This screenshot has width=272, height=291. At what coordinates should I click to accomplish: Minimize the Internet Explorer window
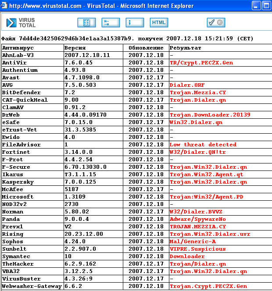[256, 6]
